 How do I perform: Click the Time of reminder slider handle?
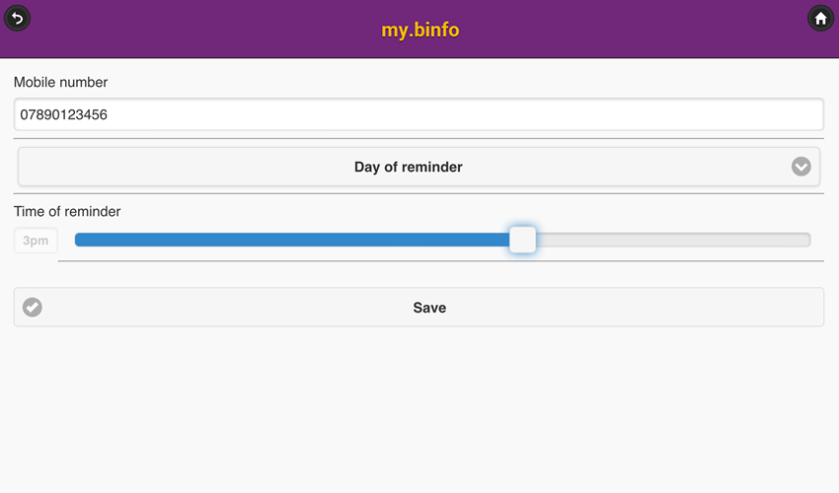522,240
